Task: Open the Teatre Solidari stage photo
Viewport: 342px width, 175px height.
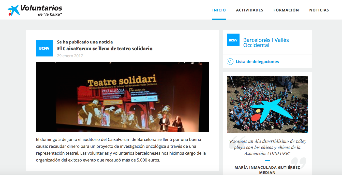Action: [122, 97]
